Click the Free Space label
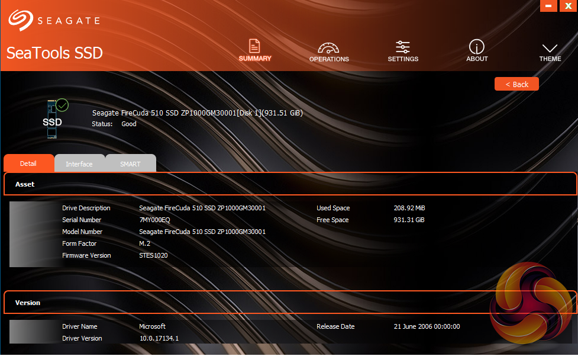578x356 pixels. coord(332,220)
